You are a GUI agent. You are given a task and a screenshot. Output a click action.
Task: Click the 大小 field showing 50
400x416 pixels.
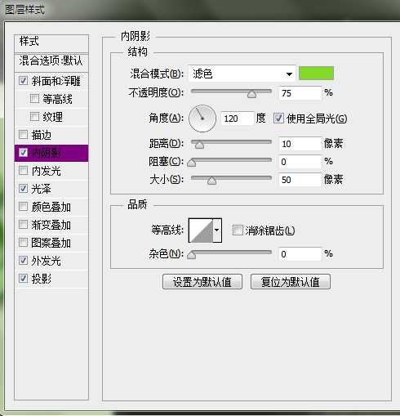tap(300, 180)
